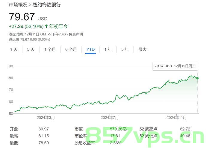Click the 股息收益率 label

(x=85, y=143)
